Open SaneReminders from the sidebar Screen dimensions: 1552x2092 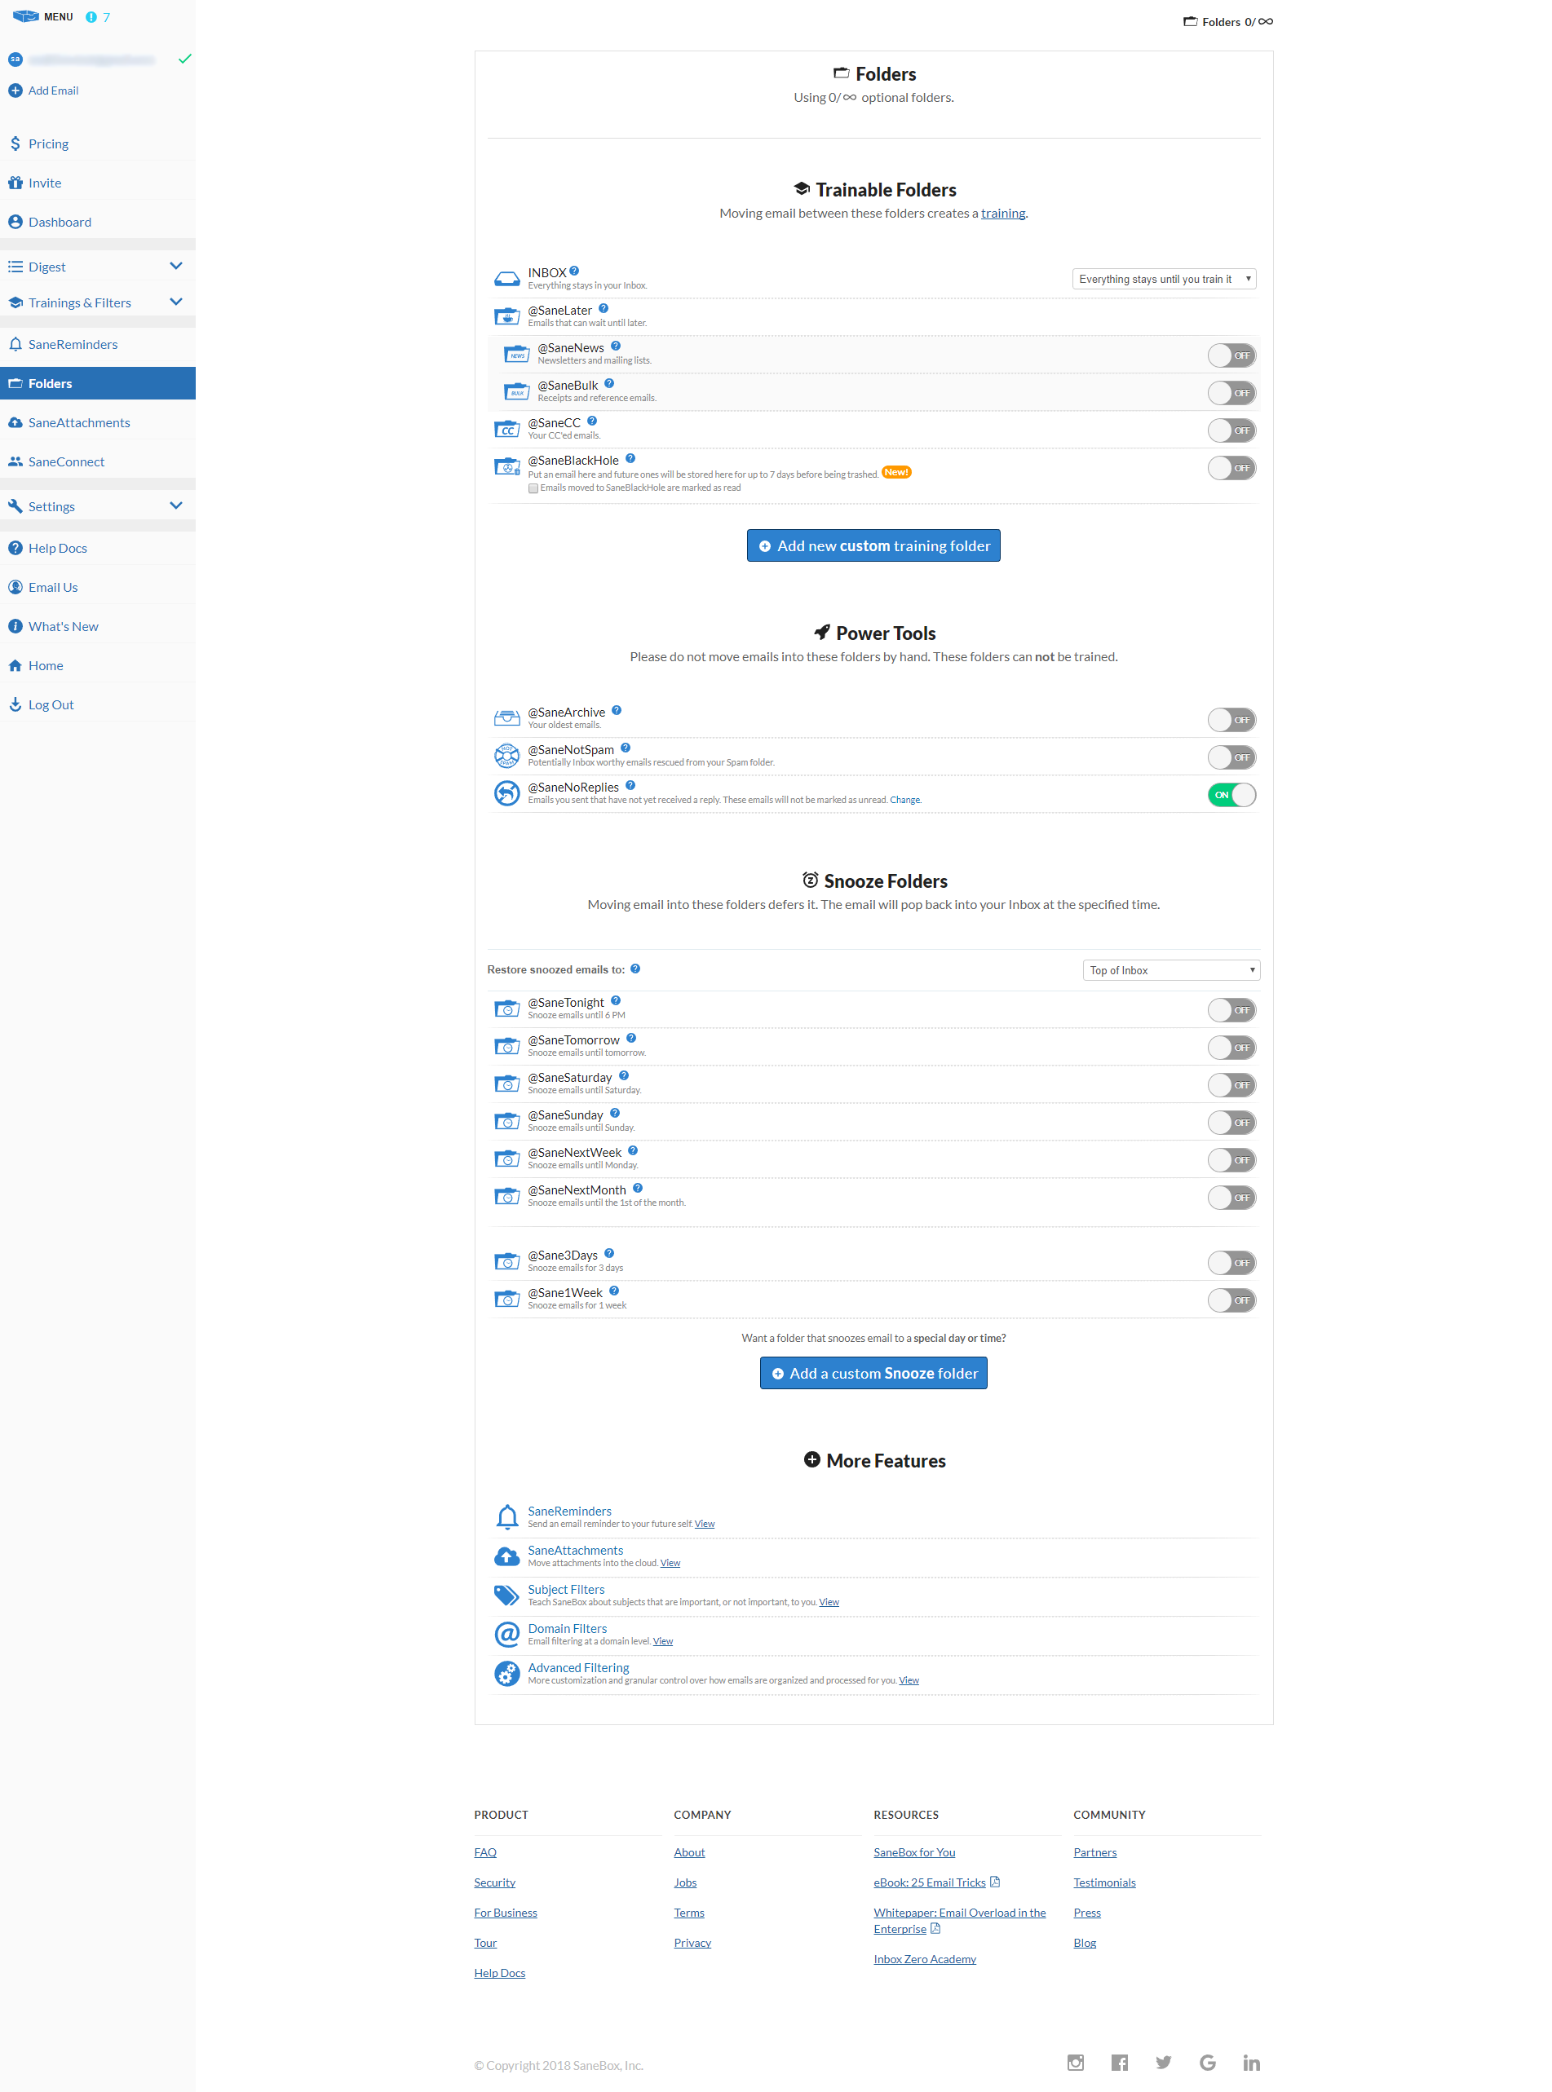[73, 344]
